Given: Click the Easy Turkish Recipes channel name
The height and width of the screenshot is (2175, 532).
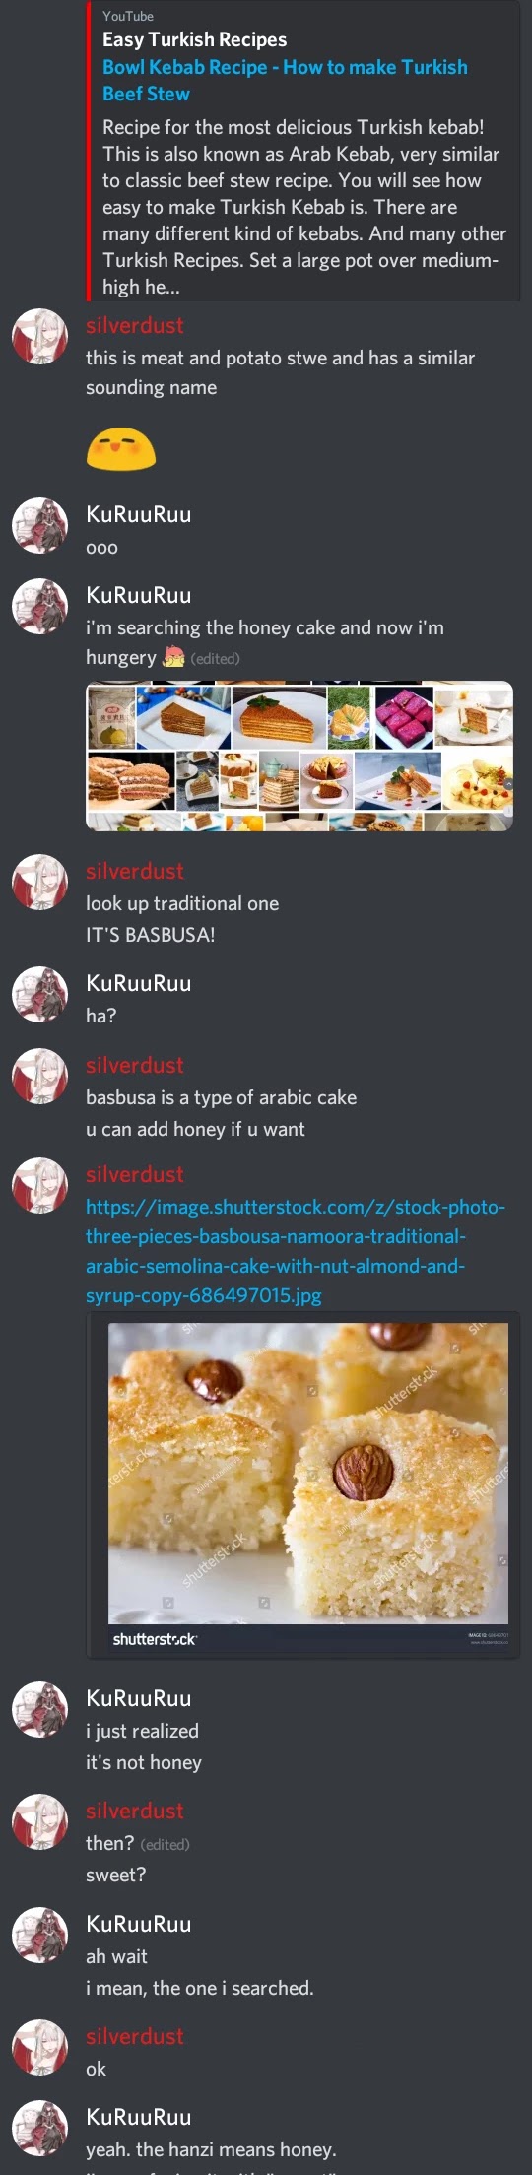Looking at the screenshot, I should pos(194,39).
